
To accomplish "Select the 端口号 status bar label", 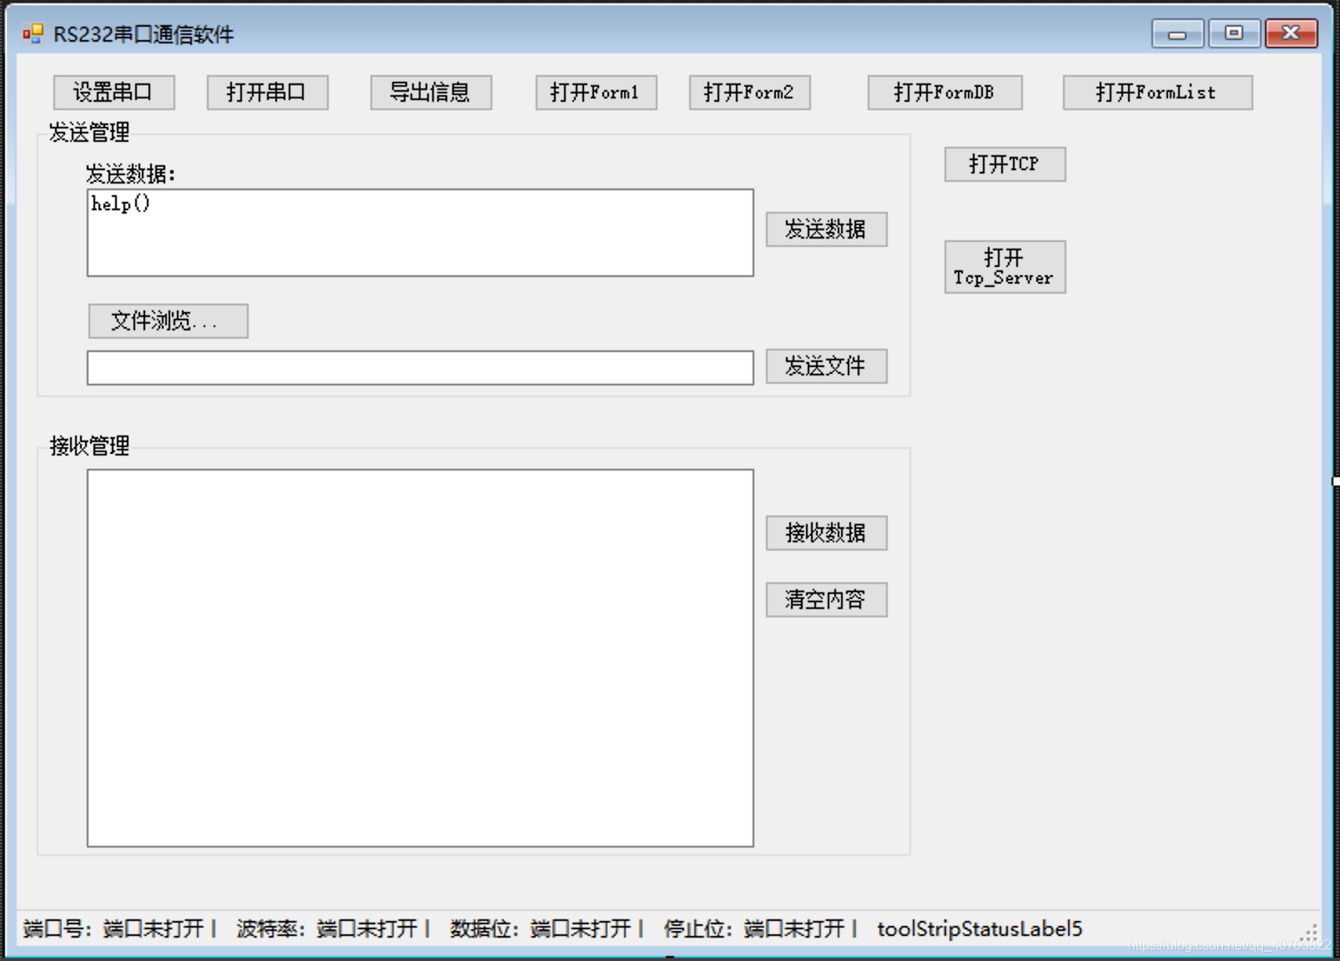I will [x=118, y=928].
